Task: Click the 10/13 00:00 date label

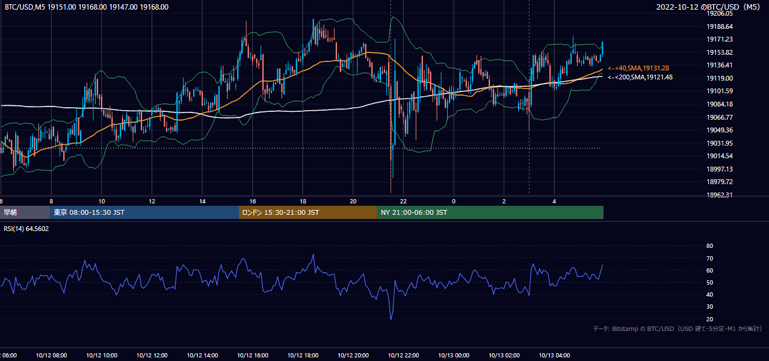Action: pyautogui.click(x=454, y=356)
